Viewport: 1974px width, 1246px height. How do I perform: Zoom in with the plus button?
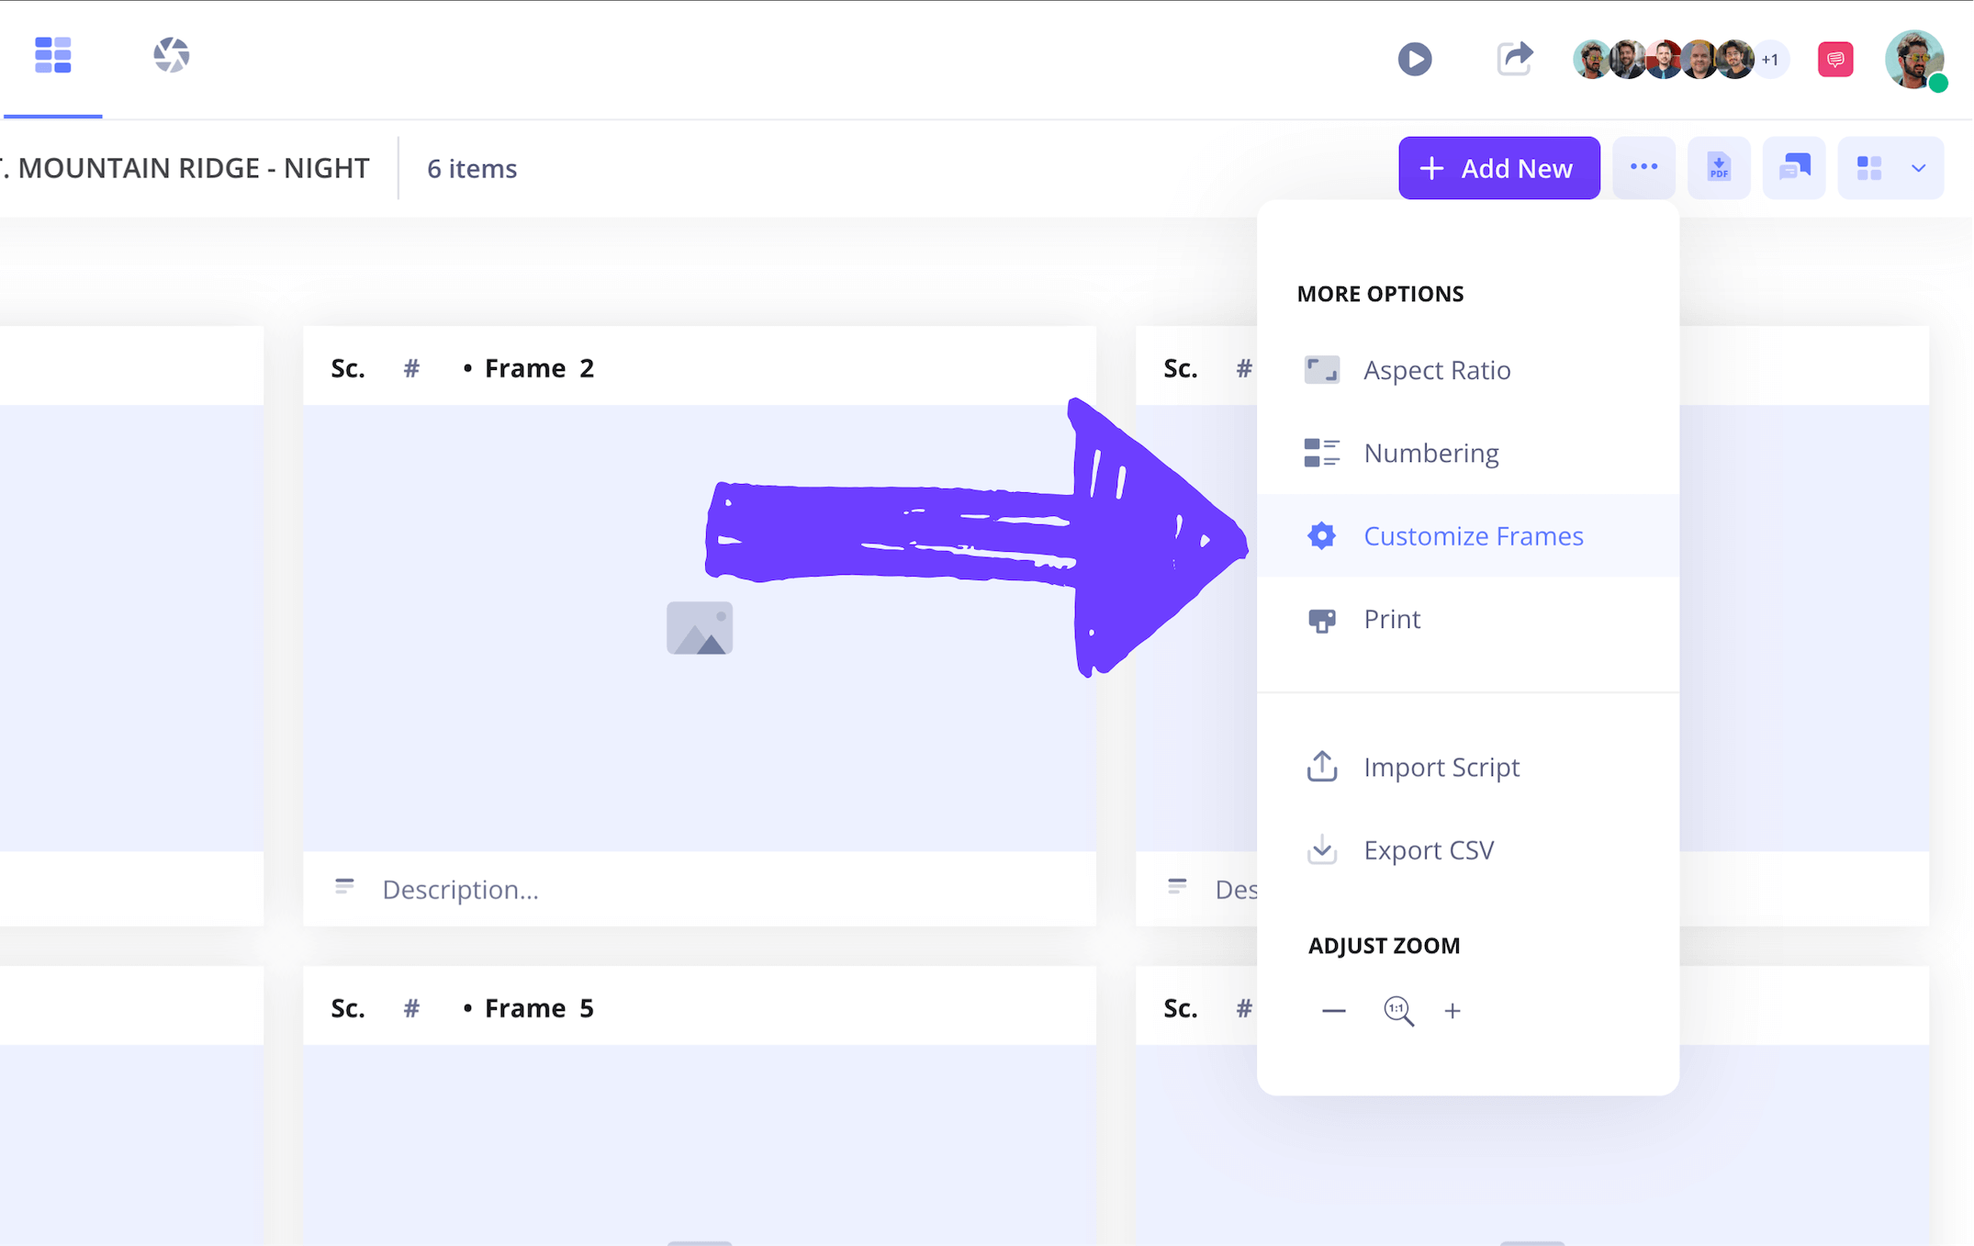click(x=1452, y=1011)
